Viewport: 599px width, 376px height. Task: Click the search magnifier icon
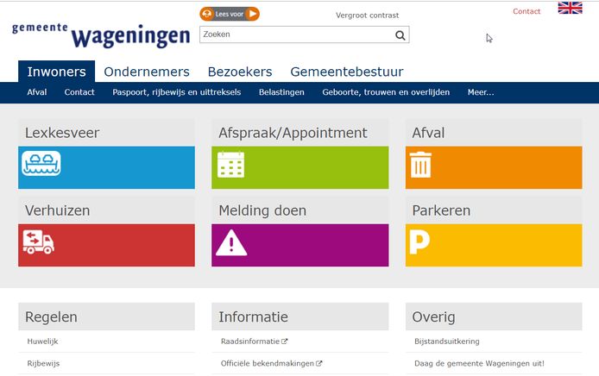click(400, 35)
